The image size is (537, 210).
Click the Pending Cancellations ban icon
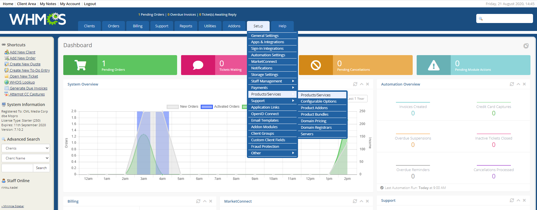coord(316,65)
